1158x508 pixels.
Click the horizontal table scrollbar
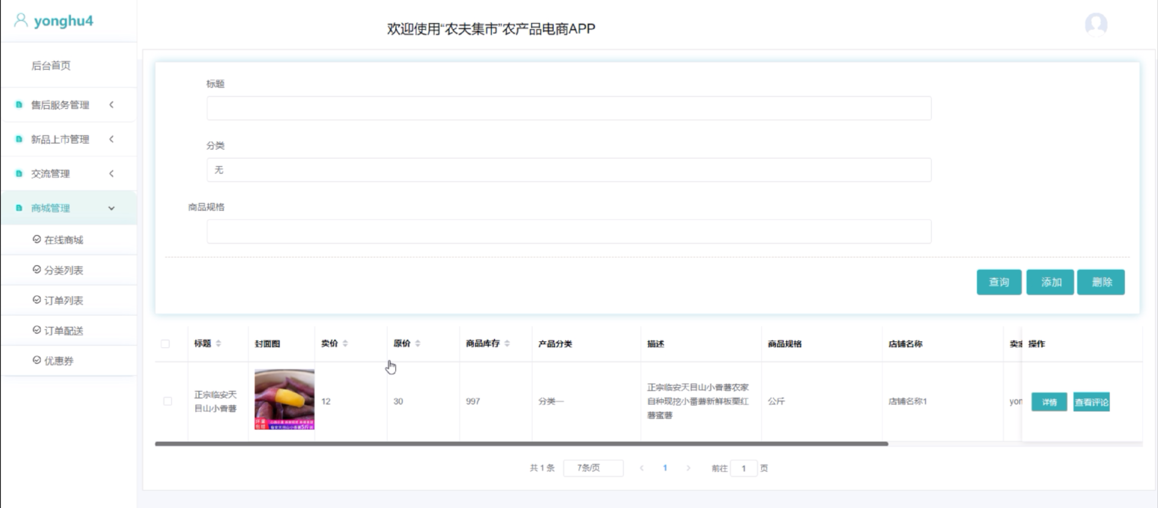click(x=521, y=444)
